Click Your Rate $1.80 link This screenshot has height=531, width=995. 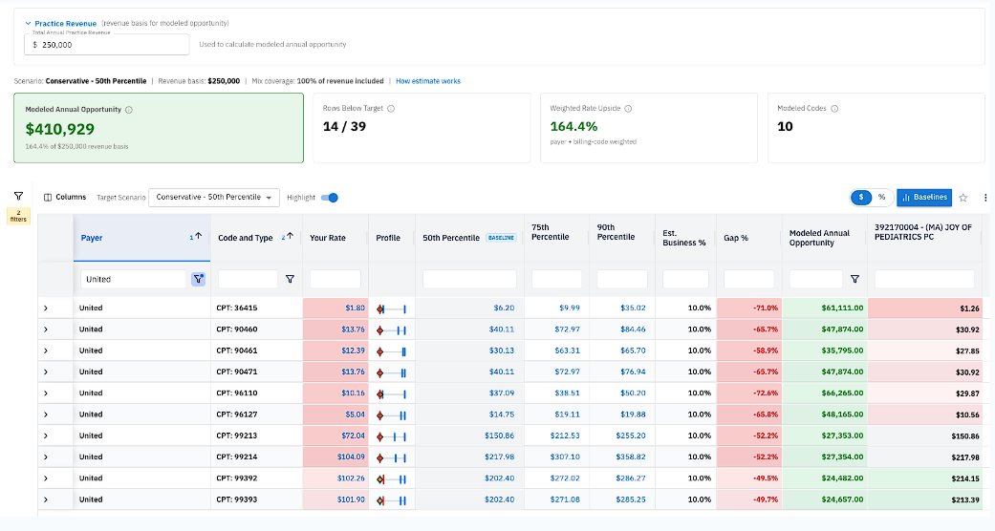click(x=355, y=308)
